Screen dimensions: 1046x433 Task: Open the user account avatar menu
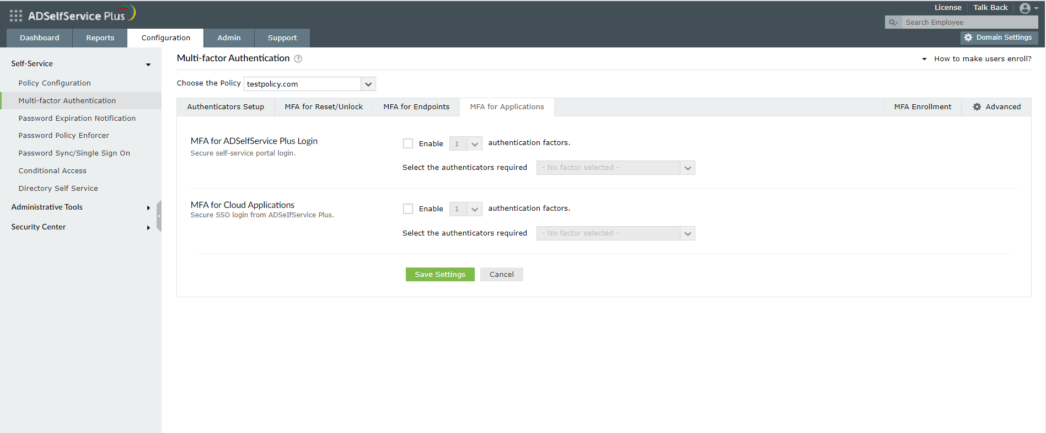tap(1029, 8)
